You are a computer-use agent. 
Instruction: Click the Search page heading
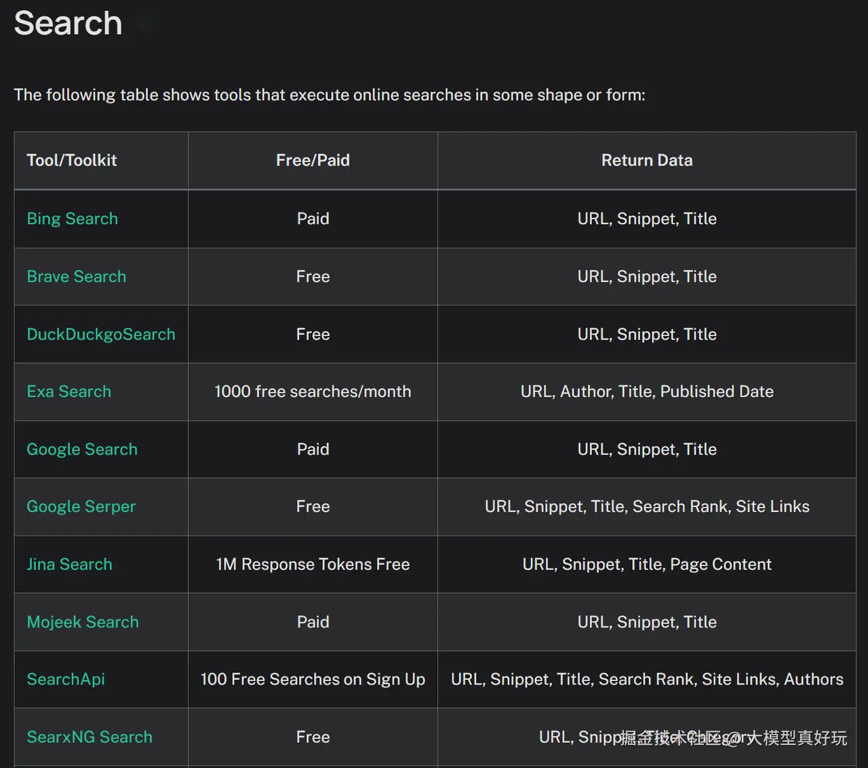pos(68,23)
